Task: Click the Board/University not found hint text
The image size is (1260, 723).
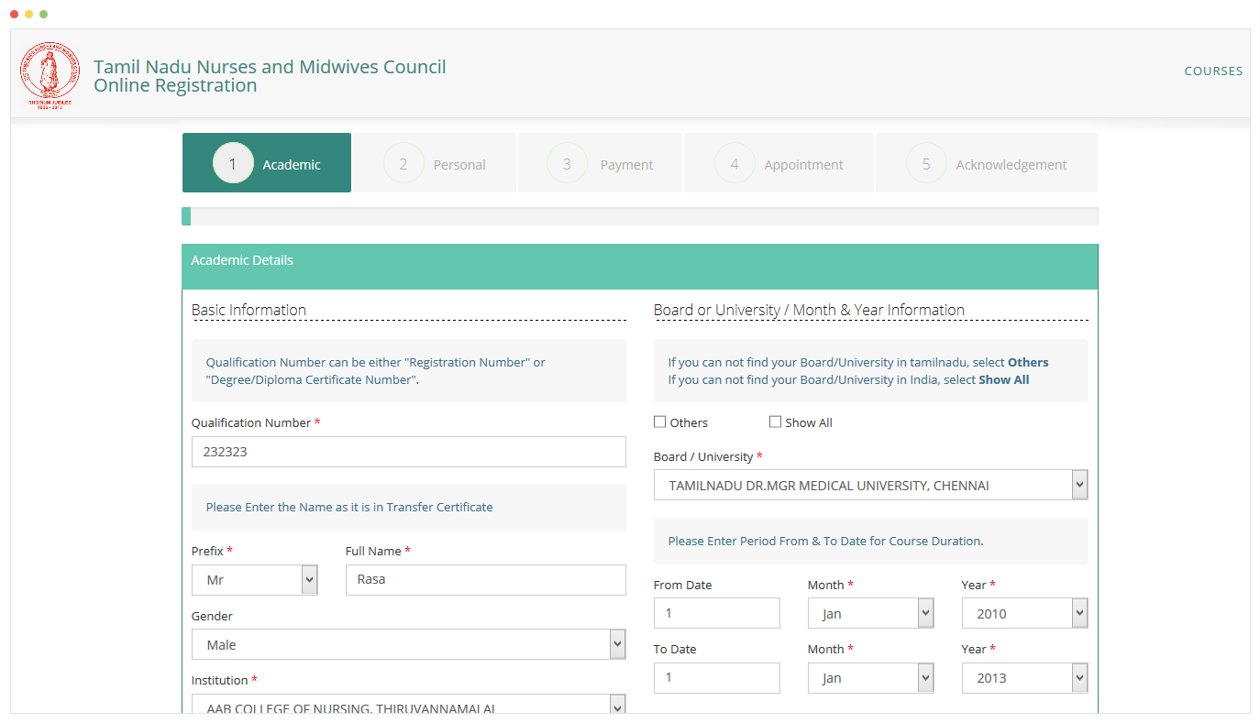Action: (858, 371)
